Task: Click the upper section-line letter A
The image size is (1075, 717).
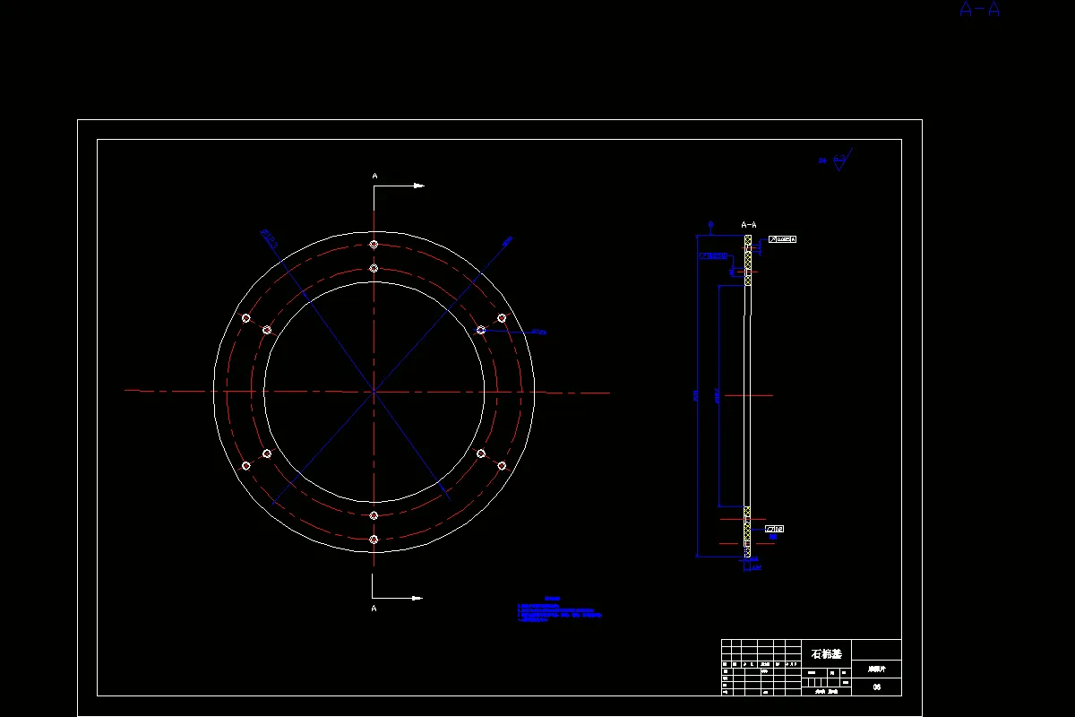Action: click(x=374, y=177)
